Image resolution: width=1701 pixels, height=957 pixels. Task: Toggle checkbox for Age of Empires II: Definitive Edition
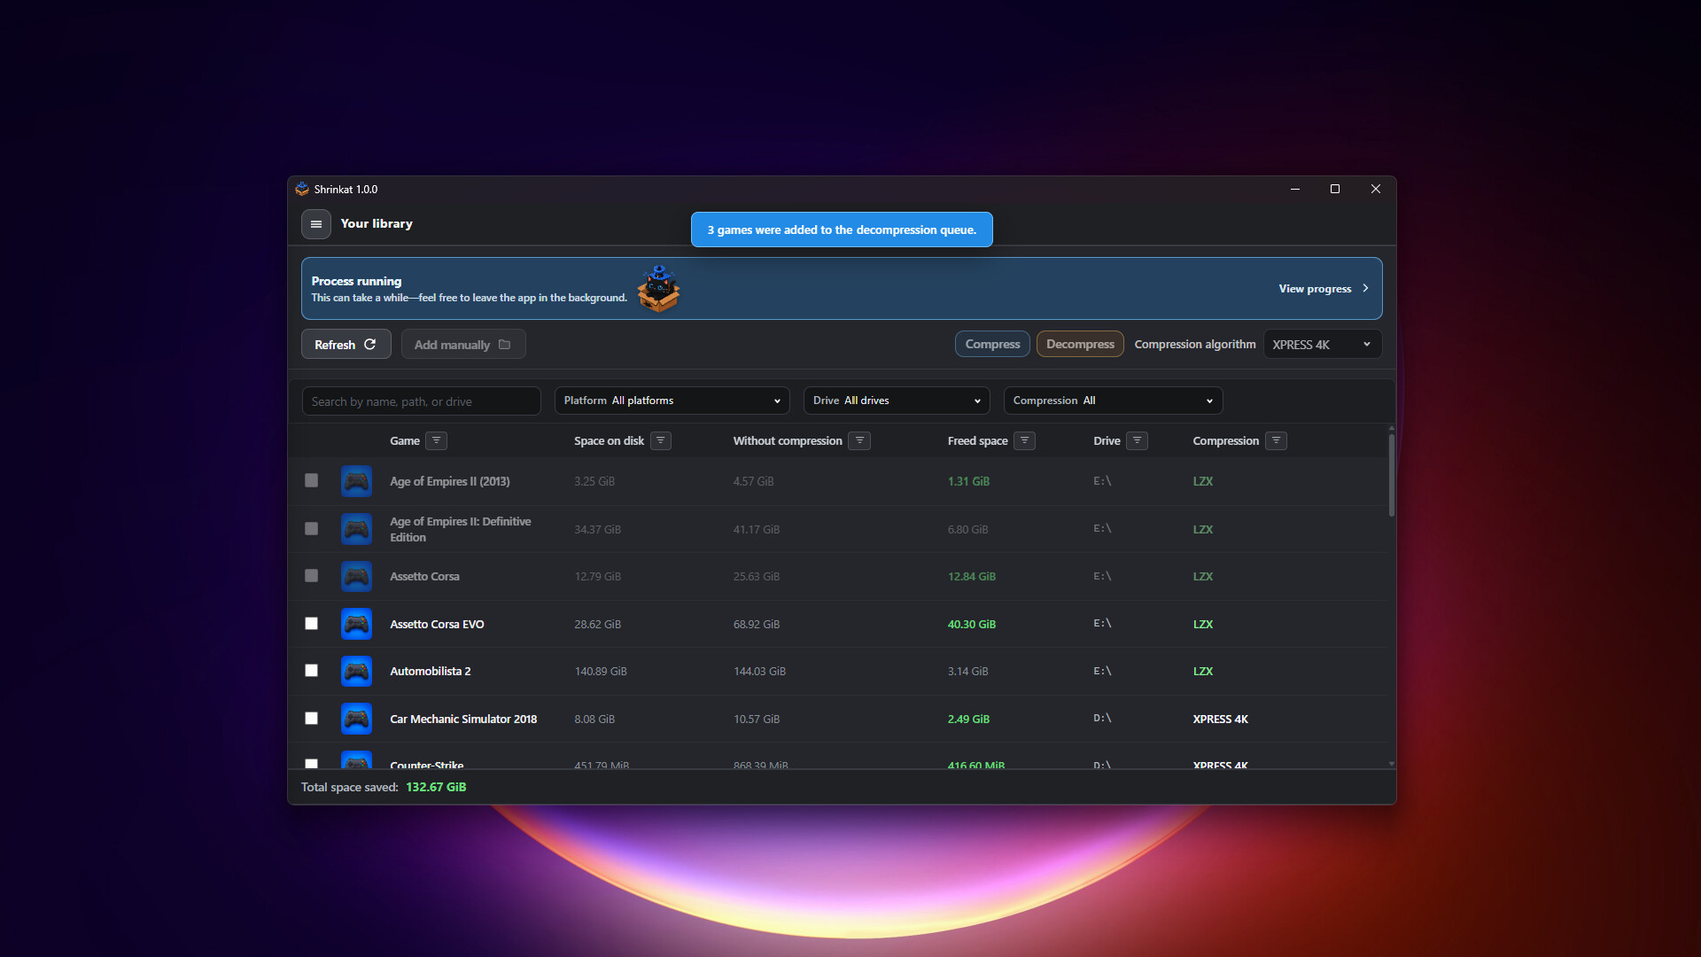pos(311,528)
